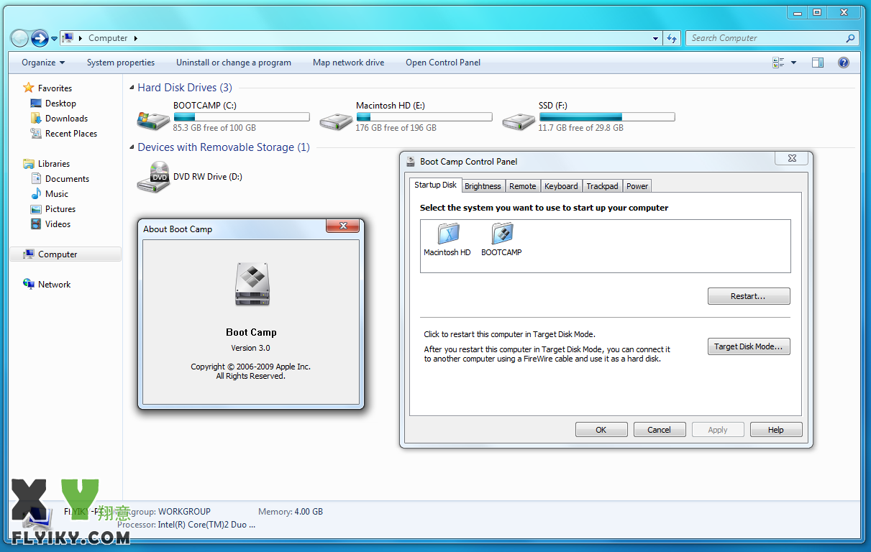Select the DVD RW Drive (D:) icon
The width and height of the screenshot is (871, 552).
click(153, 177)
